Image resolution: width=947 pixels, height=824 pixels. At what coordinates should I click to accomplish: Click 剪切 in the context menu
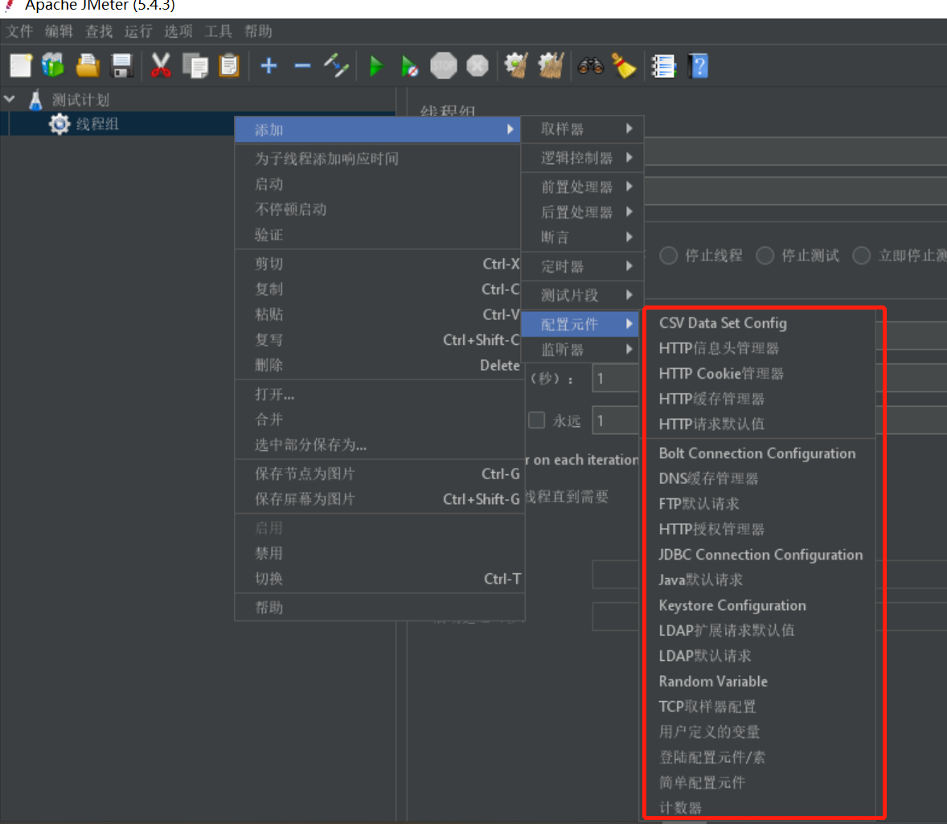tap(379, 264)
